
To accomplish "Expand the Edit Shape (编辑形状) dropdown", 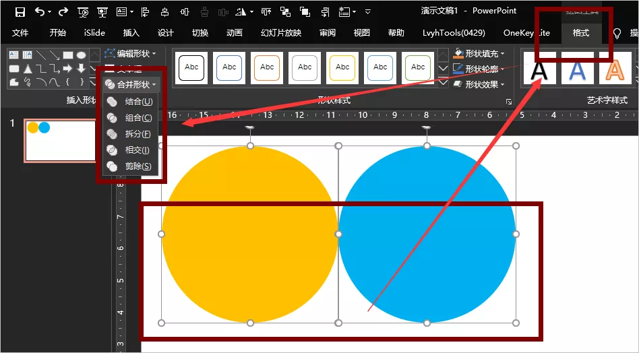I will point(131,53).
